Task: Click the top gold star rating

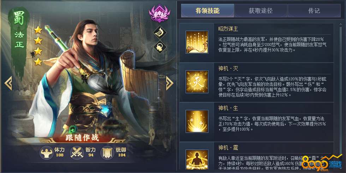Action: tap(38, 30)
